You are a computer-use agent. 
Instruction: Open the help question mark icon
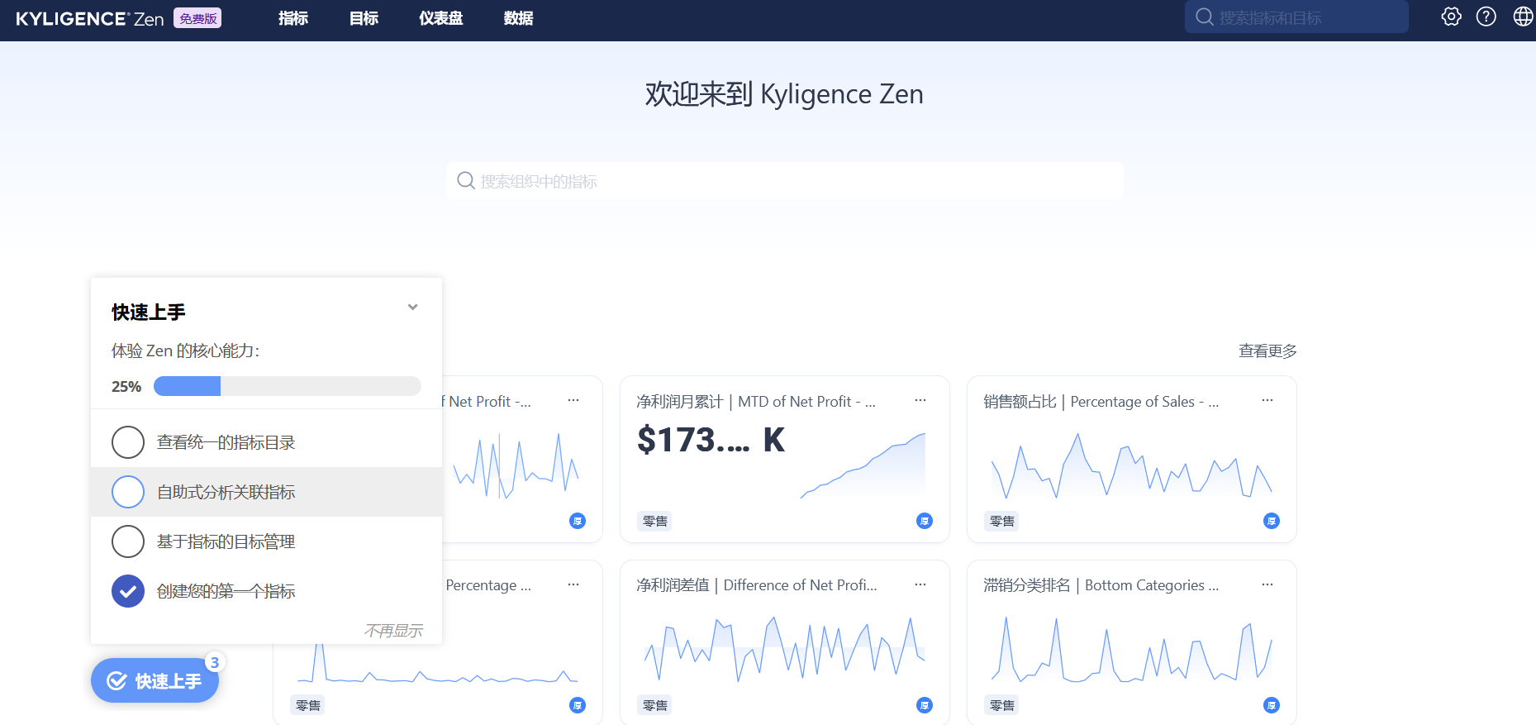click(x=1486, y=17)
